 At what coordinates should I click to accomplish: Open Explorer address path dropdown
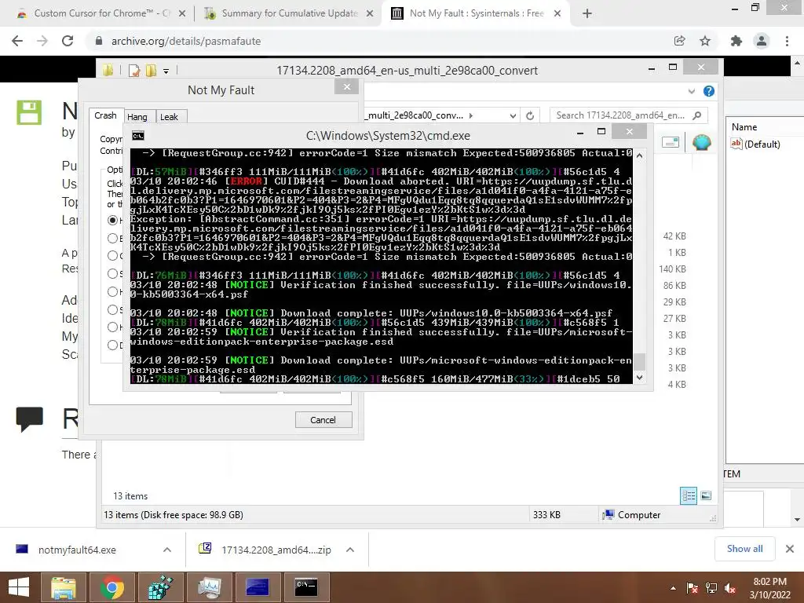pyautogui.click(x=513, y=116)
